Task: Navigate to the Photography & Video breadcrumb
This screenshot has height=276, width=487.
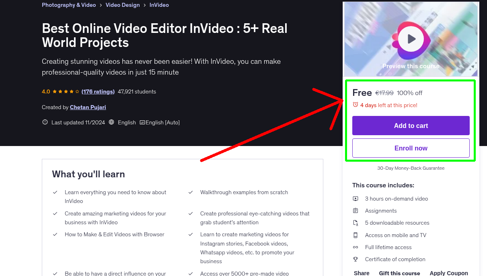Action: (69, 5)
